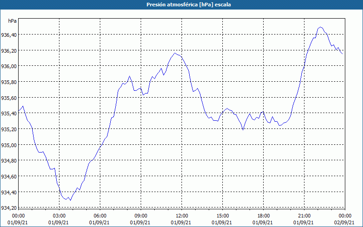Select the 936,00 y-axis value
Viewport: 363px width, 227px height.
coord(9,66)
